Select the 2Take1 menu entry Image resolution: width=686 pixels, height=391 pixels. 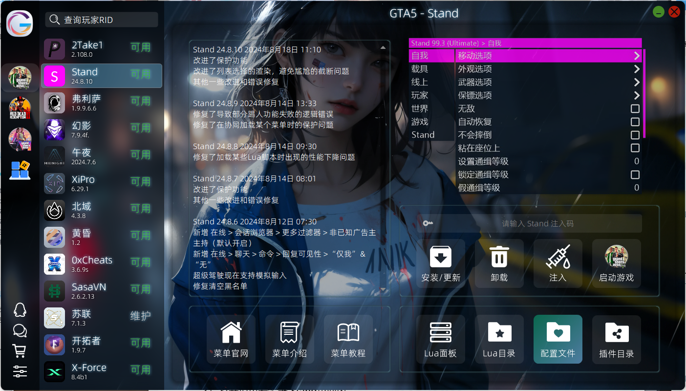(102, 48)
